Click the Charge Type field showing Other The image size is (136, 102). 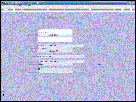(55, 48)
